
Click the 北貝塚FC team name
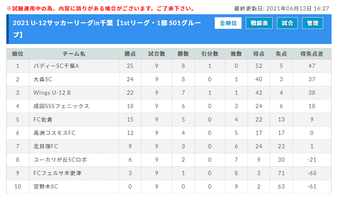(x=46, y=146)
